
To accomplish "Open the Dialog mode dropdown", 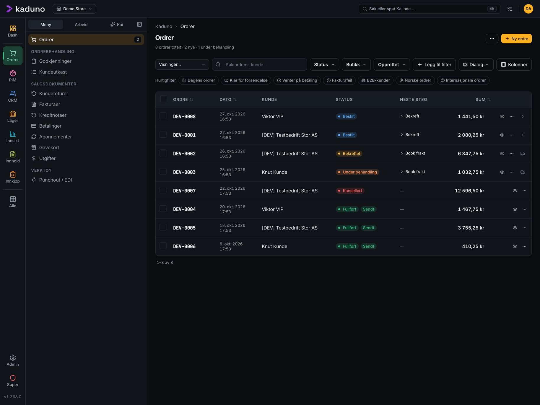I will tap(476, 64).
